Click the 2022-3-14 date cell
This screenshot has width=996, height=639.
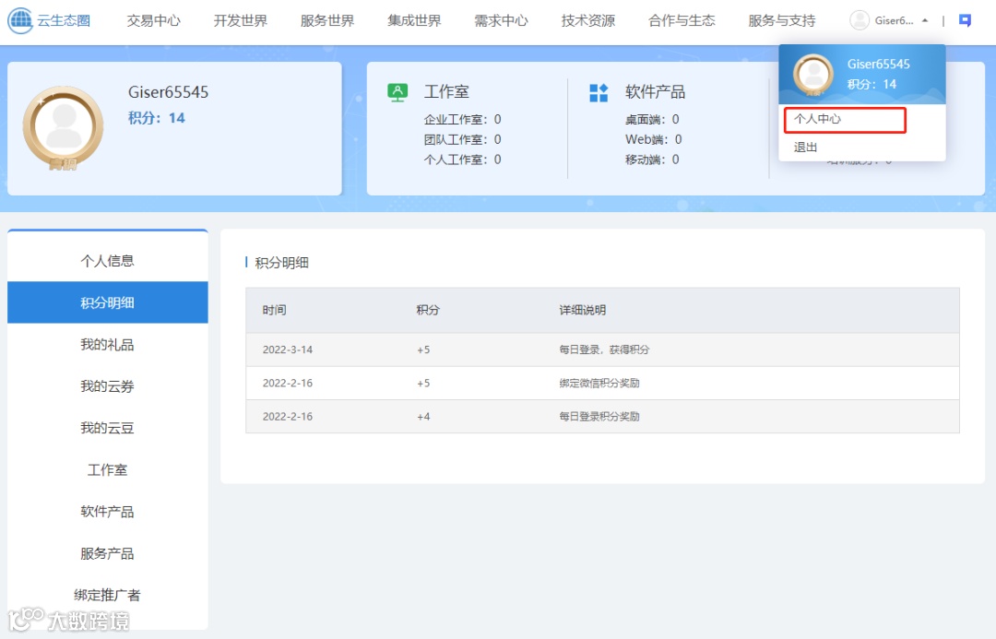pos(288,350)
